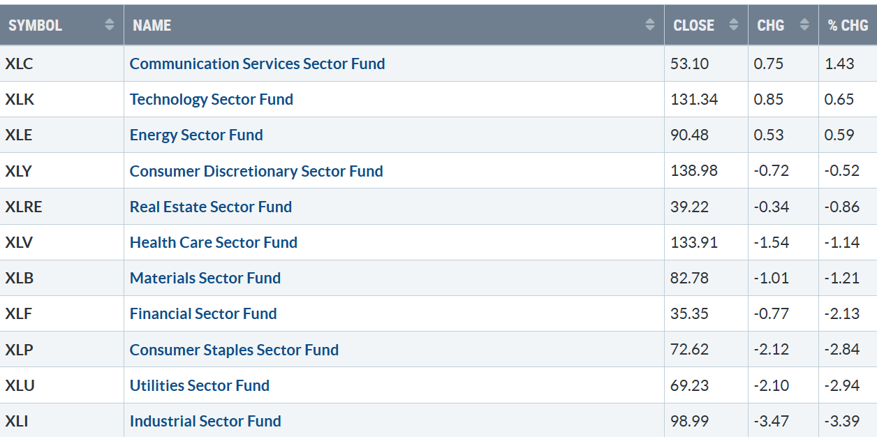The image size is (877, 437).
Task: Sort table by the SYMBOL column arrows
Action: pos(109,25)
